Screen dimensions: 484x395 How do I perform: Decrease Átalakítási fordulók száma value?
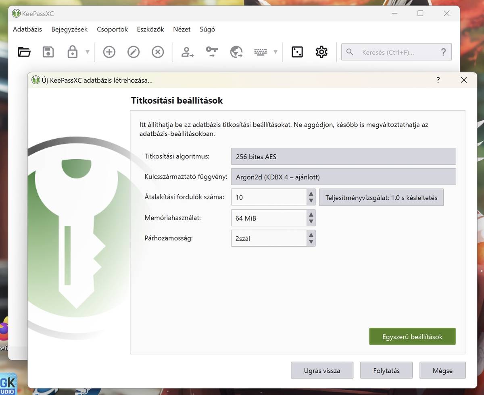pyautogui.click(x=311, y=201)
